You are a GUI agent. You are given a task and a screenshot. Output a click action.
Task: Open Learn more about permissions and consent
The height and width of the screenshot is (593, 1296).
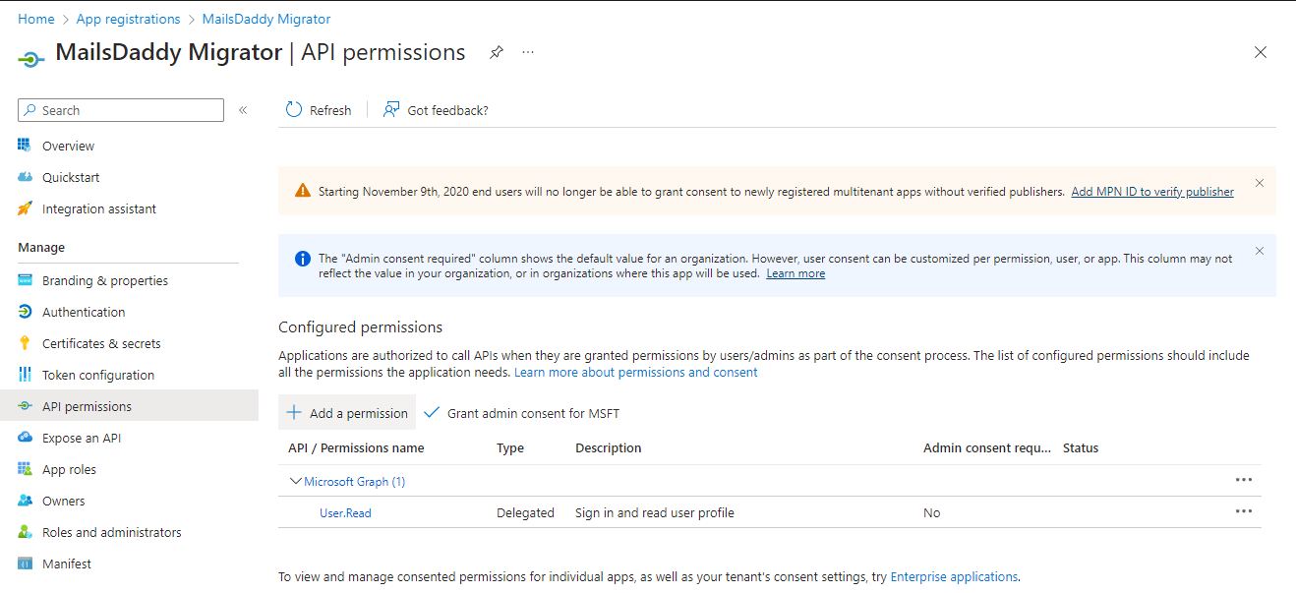click(636, 373)
